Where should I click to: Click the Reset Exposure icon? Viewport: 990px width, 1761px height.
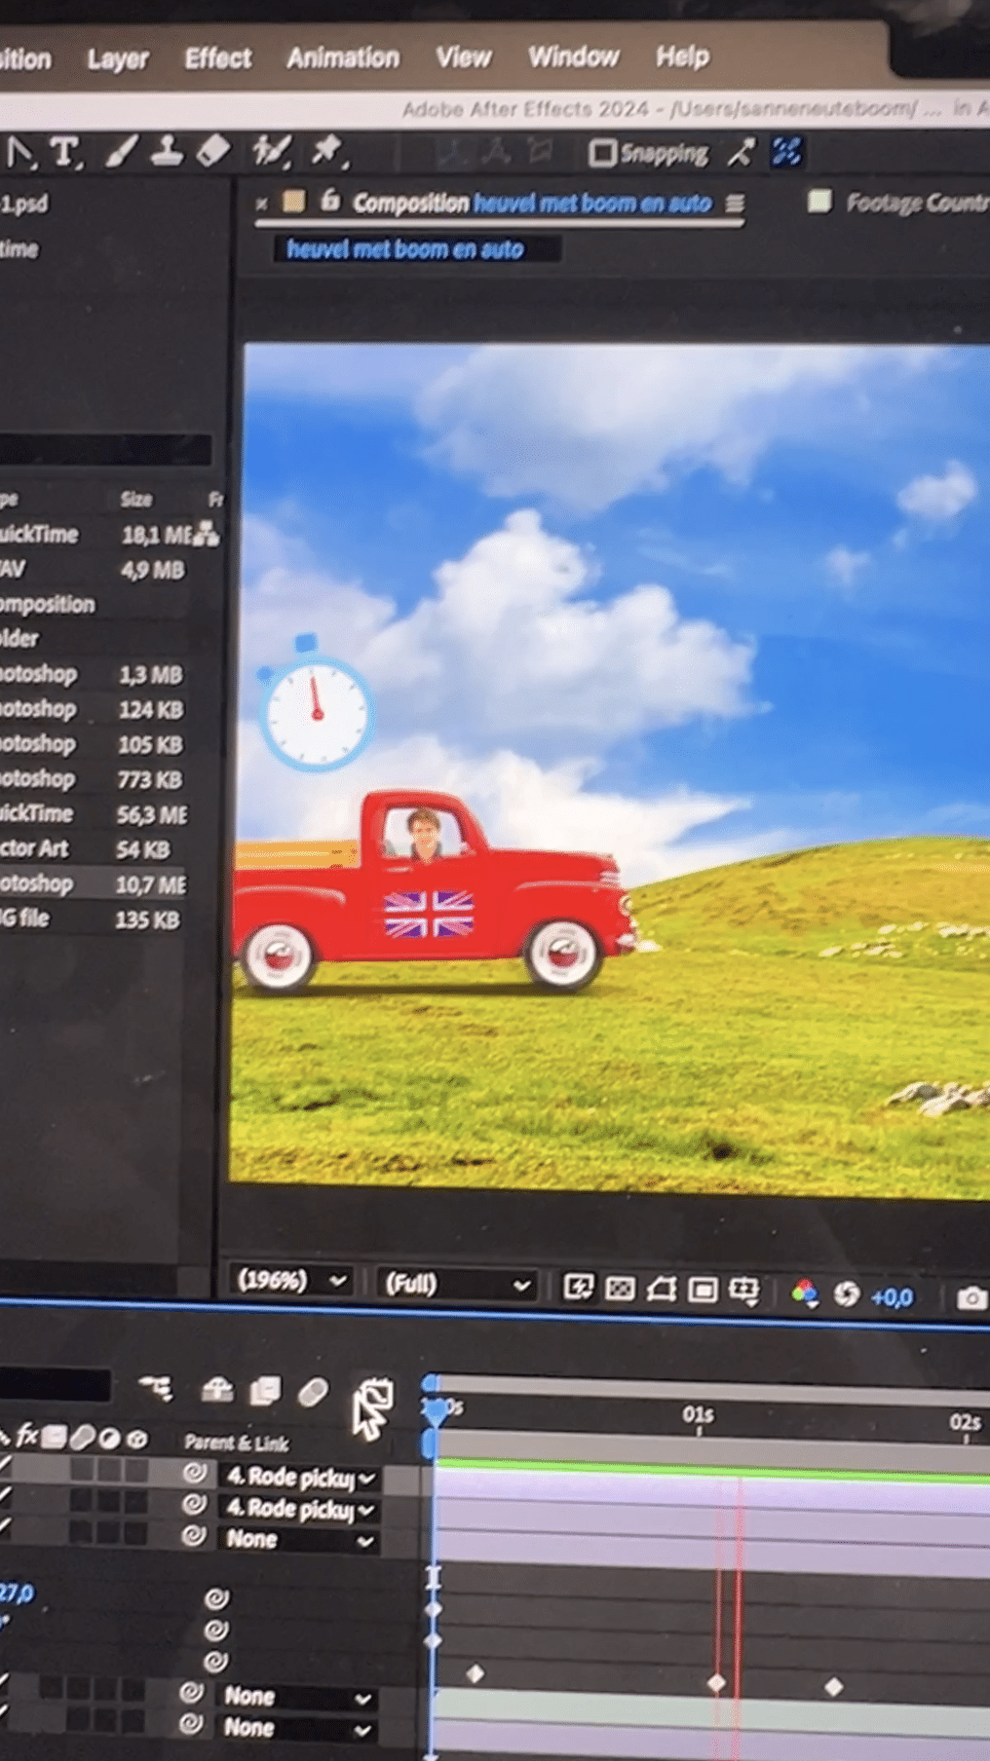click(x=847, y=1293)
